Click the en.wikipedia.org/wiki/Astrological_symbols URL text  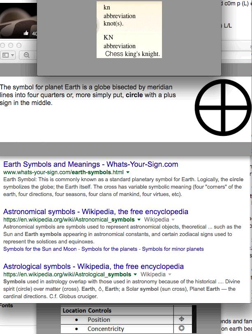(x=67, y=274)
